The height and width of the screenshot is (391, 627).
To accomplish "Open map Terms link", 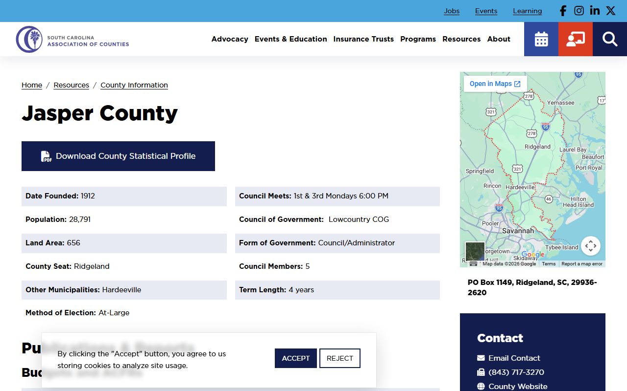I will [x=549, y=264].
